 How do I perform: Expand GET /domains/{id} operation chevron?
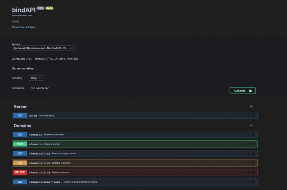[248, 153]
